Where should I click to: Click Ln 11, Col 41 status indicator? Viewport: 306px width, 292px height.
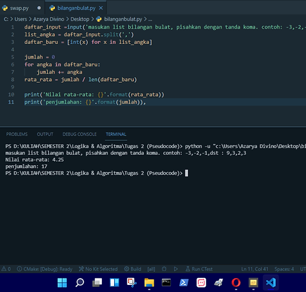click(x=255, y=269)
